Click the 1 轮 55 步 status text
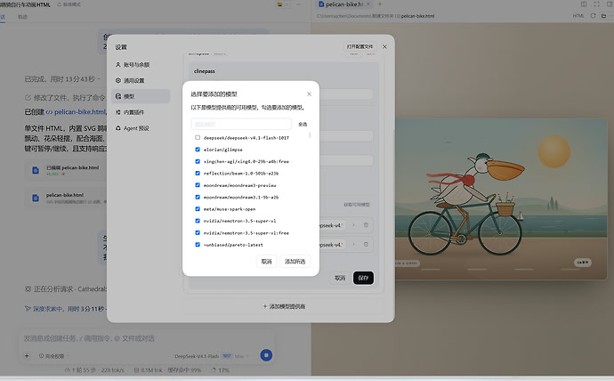 click(94, 370)
